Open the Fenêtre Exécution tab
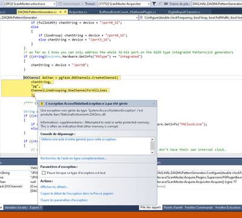242x218 pixels. tap(227, 208)
